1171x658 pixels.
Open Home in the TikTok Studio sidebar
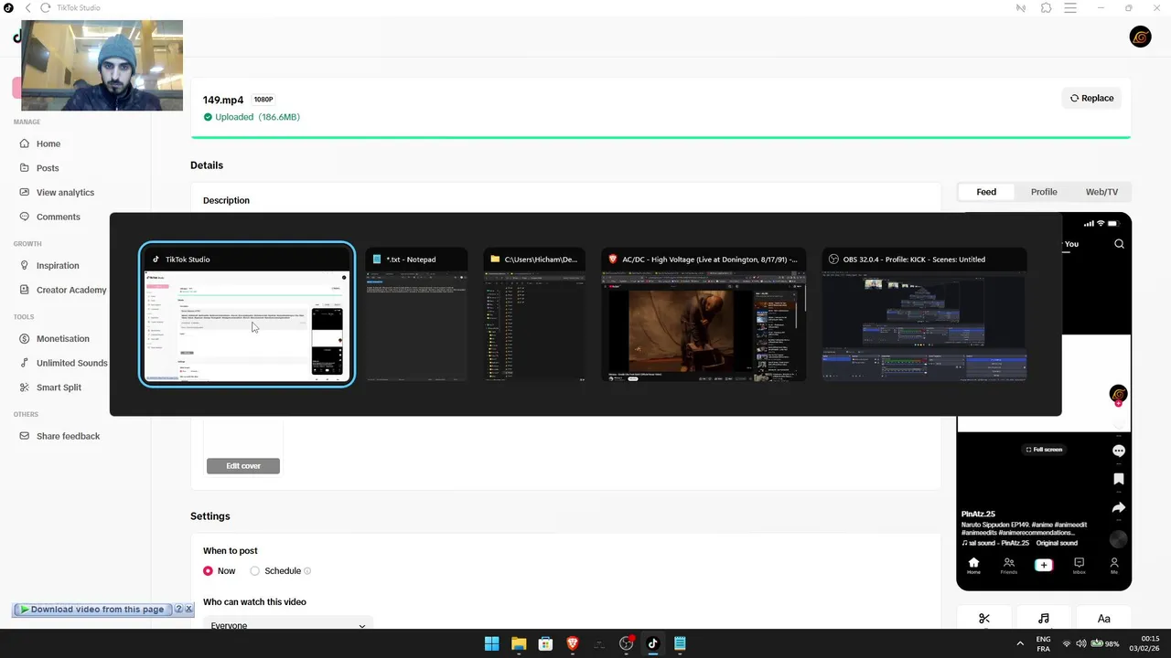pos(48,143)
